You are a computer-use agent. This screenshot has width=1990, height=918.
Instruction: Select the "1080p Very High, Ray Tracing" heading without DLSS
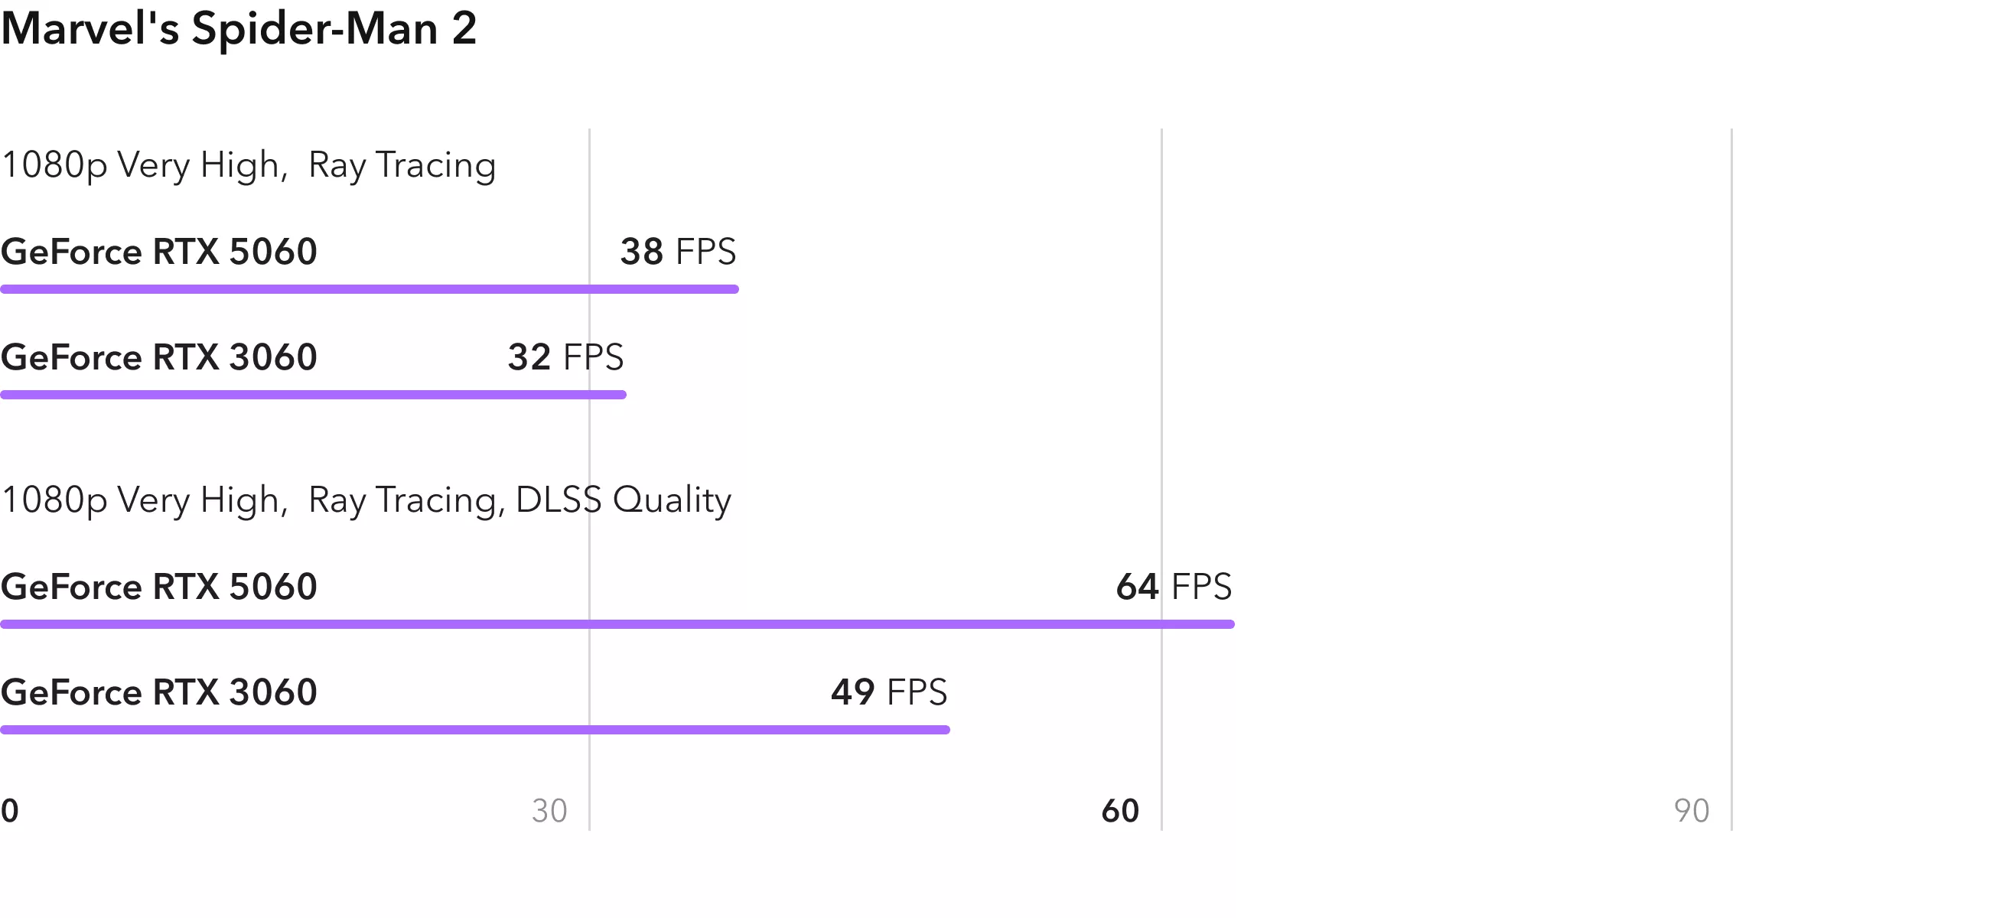coord(248,165)
